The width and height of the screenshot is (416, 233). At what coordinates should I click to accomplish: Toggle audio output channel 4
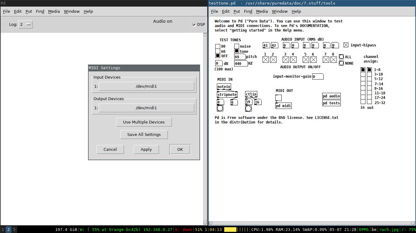(293, 60)
